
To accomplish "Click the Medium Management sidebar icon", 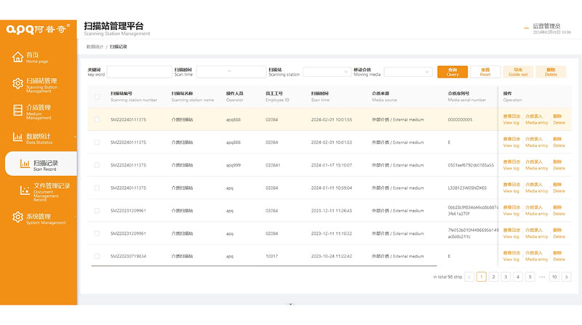I will pyautogui.click(x=16, y=110).
